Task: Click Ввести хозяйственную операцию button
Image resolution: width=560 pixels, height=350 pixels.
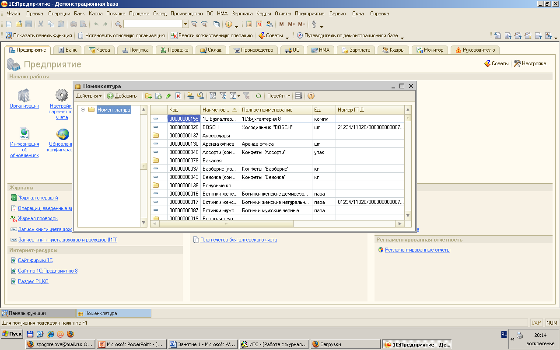Action: point(212,35)
